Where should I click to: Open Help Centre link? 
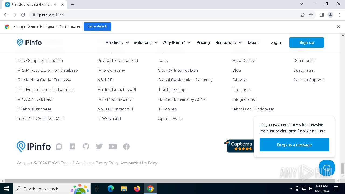[244, 61]
